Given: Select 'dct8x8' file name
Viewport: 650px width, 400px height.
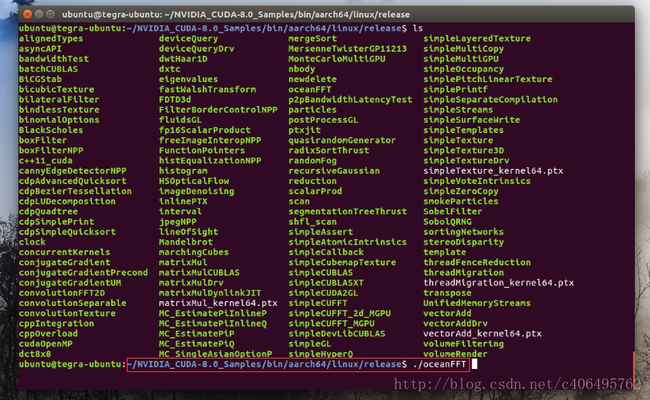Looking at the screenshot, I should coord(35,354).
